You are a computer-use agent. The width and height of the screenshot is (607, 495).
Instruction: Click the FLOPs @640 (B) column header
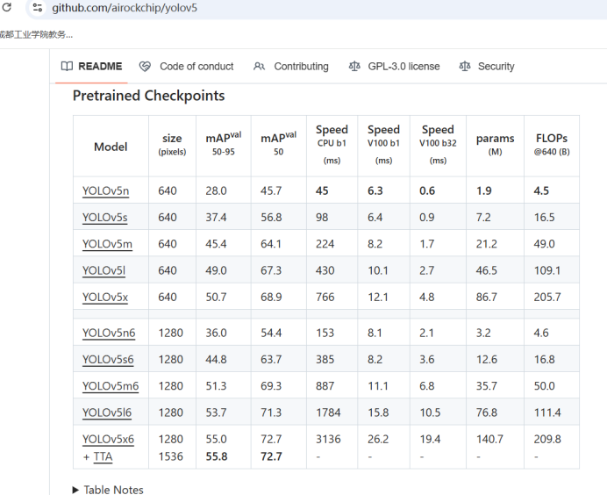pos(552,145)
